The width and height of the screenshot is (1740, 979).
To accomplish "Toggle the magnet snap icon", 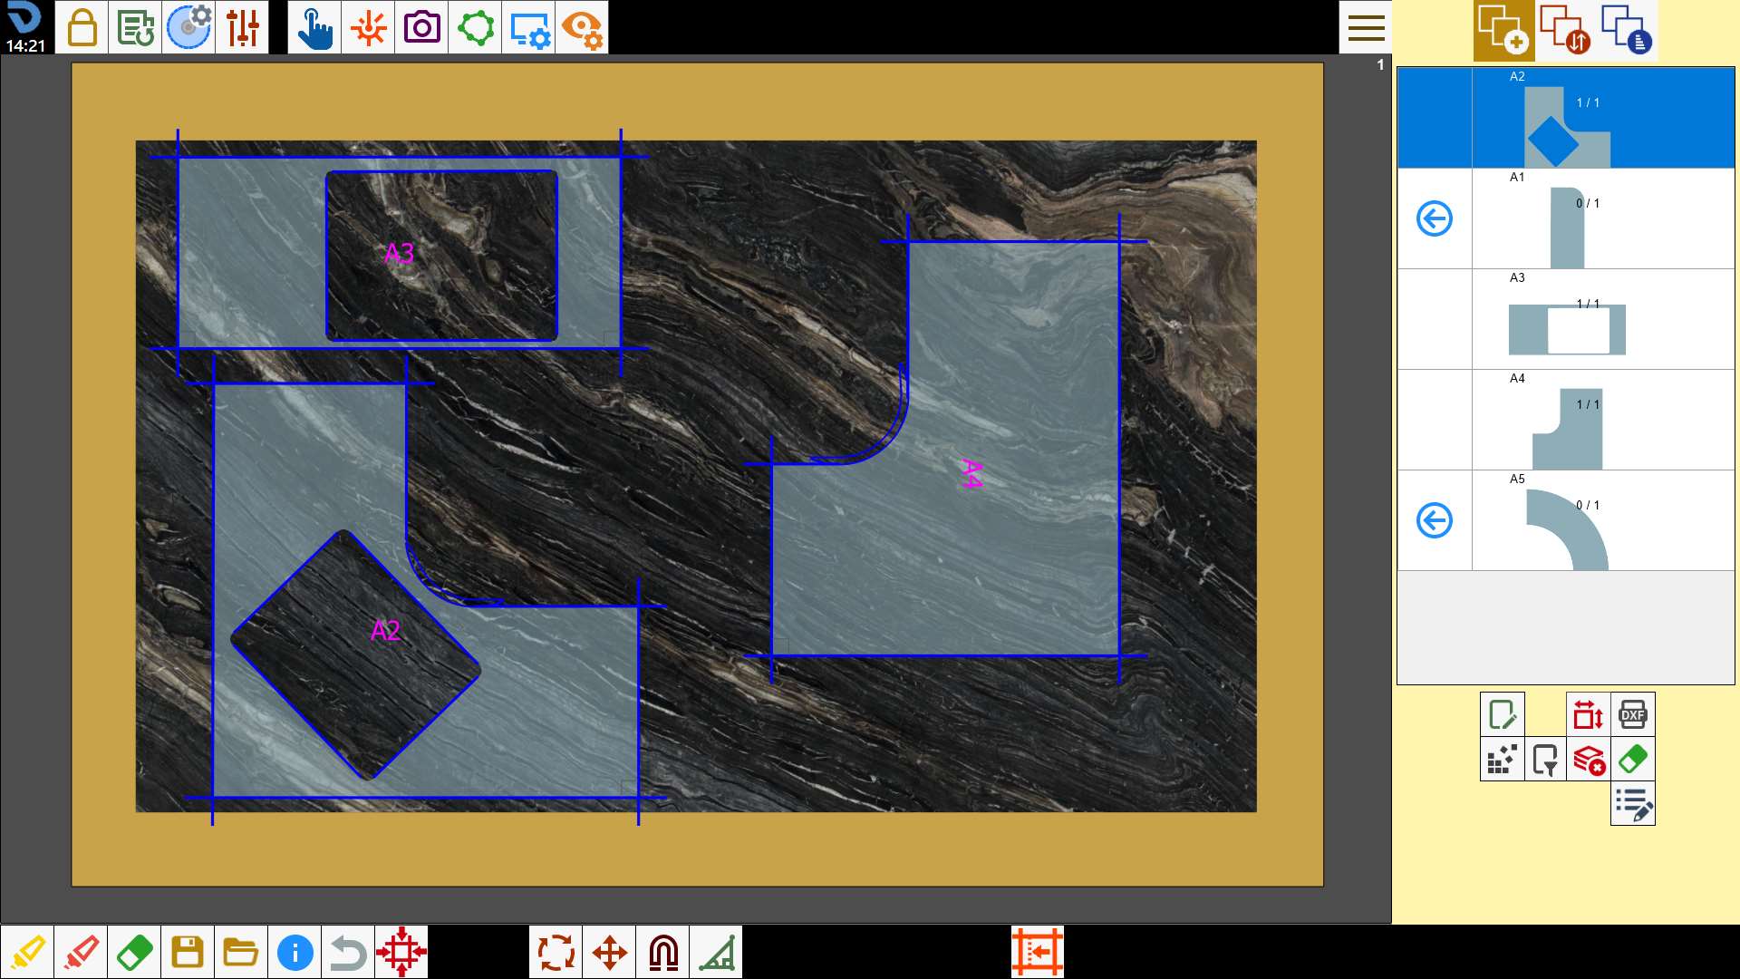I will coord(662,952).
